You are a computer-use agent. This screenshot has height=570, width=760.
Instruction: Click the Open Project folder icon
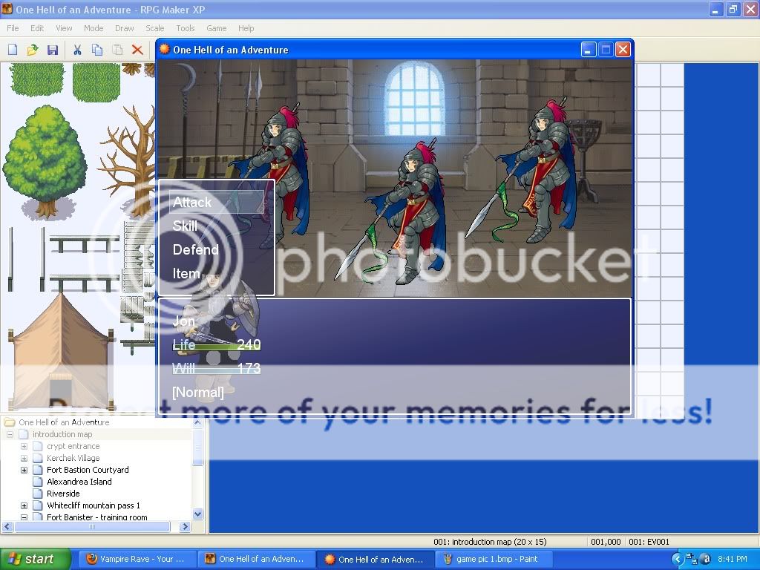click(33, 50)
